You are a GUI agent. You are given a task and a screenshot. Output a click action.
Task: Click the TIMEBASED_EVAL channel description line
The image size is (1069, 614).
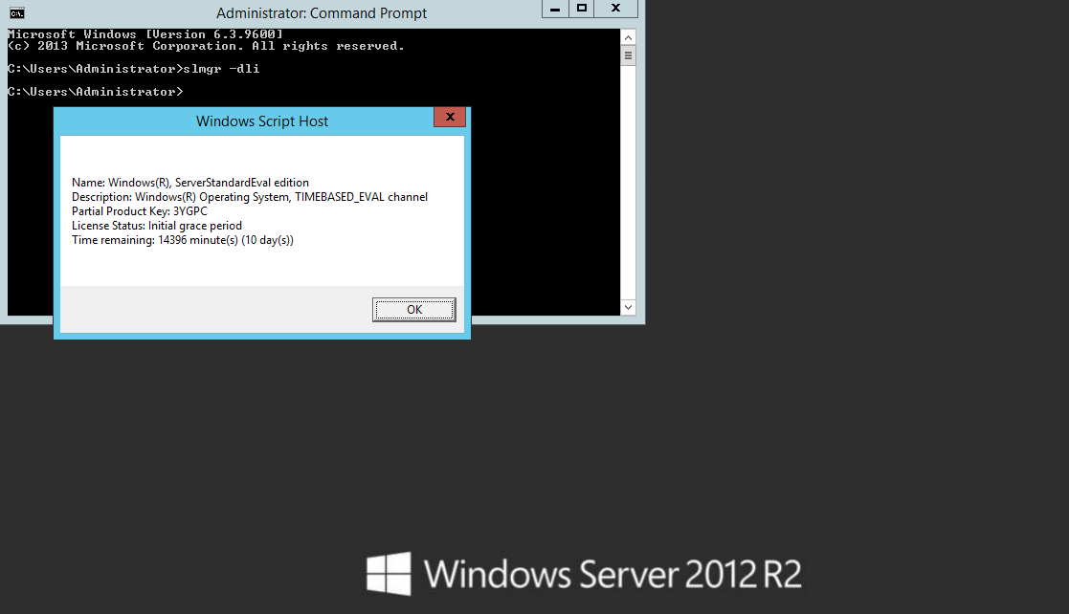[x=250, y=197]
